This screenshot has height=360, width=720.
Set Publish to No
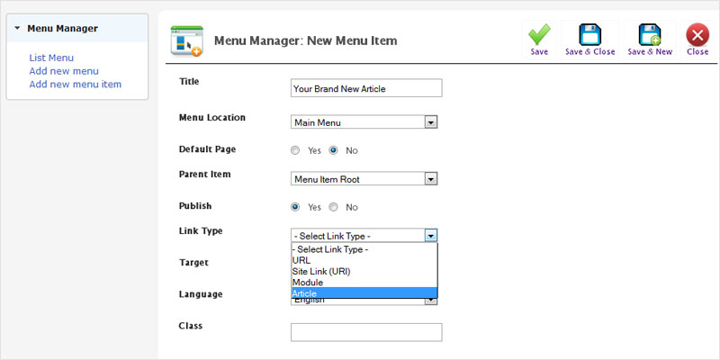pyautogui.click(x=333, y=207)
